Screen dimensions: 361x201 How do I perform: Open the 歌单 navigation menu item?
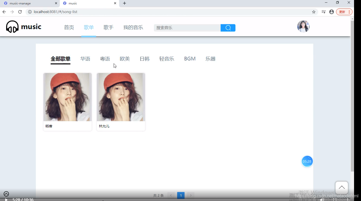[89, 27]
